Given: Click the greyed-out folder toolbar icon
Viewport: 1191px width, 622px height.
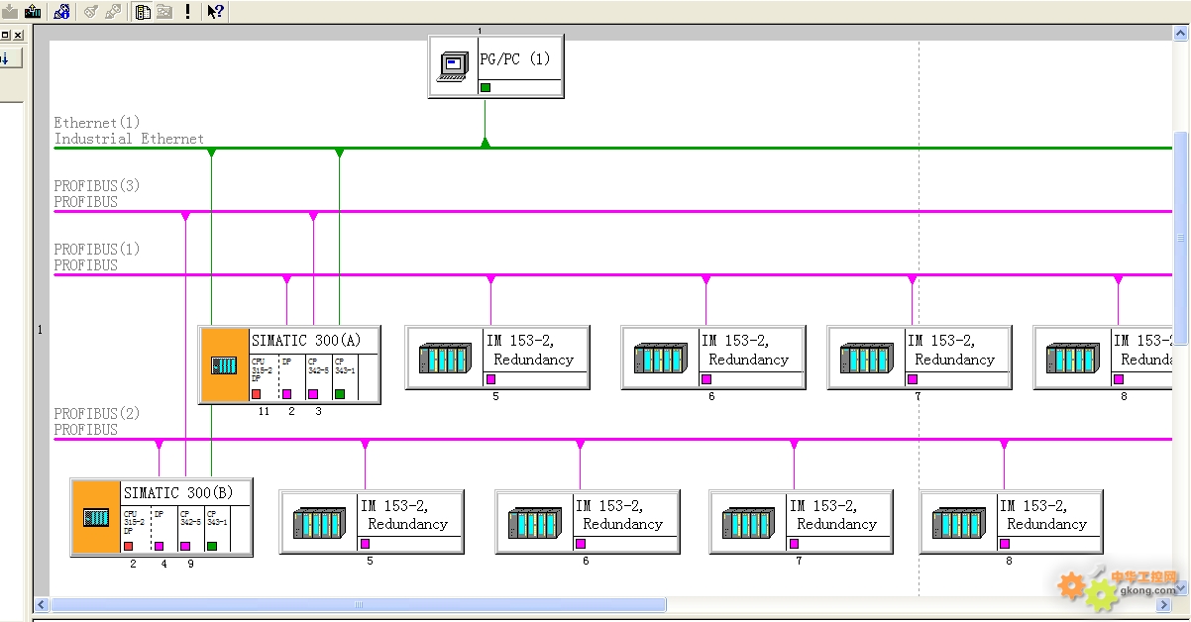Looking at the screenshot, I should click(x=164, y=12).
